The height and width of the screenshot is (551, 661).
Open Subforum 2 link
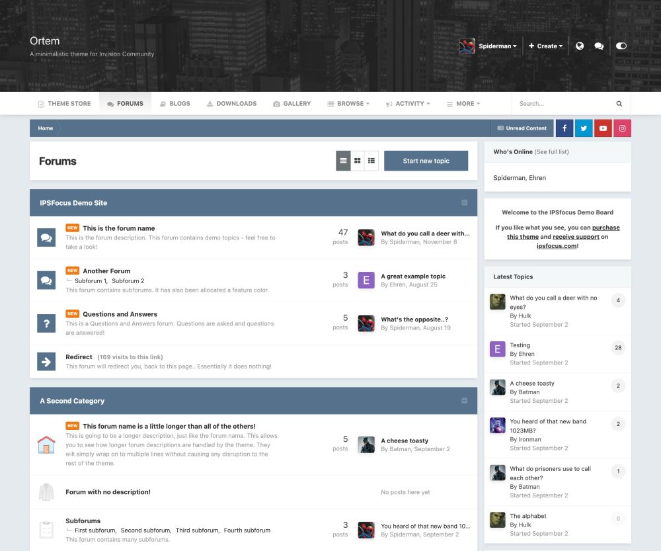128,281
